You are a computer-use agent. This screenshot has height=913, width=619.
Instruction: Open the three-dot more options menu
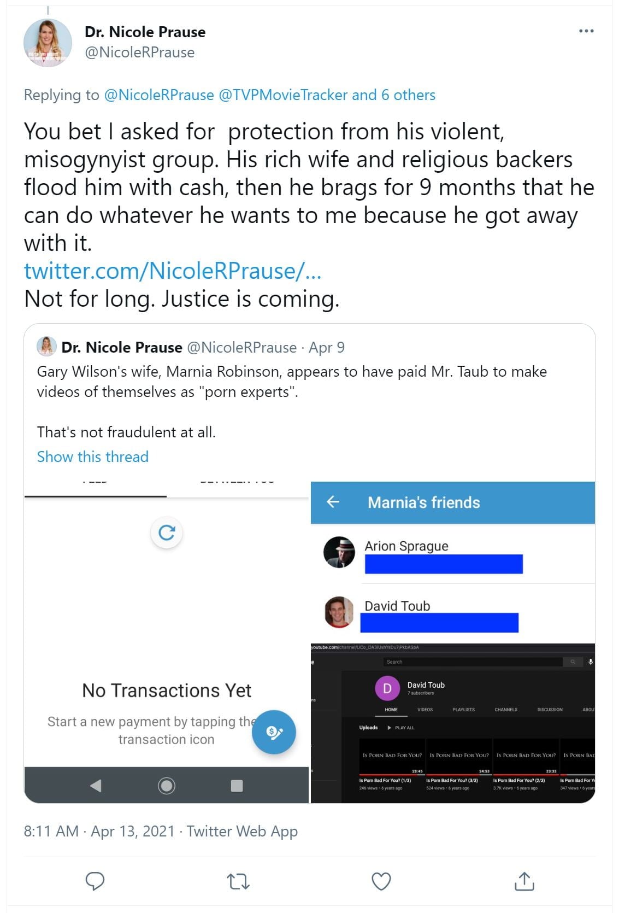click(x=586, y=31)
